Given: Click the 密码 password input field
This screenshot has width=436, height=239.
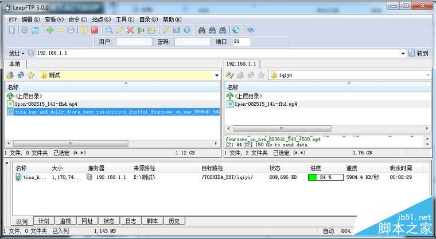Looking at the screenshot, I should [x=192, y=42].
